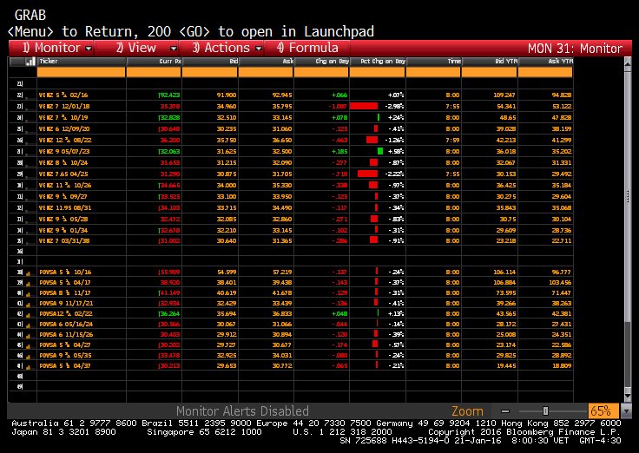Open chart icon for PDVSA 5 04/37 row
Viewport: 639px width, 453px height.
[29, 366]
